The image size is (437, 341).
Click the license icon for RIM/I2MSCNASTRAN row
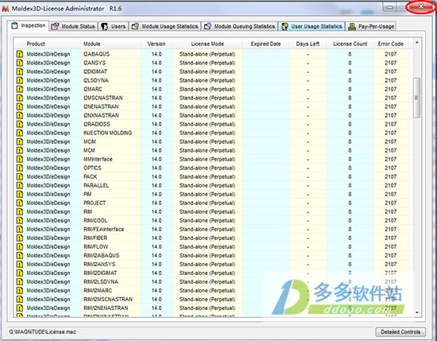click(x=19, y=299)
